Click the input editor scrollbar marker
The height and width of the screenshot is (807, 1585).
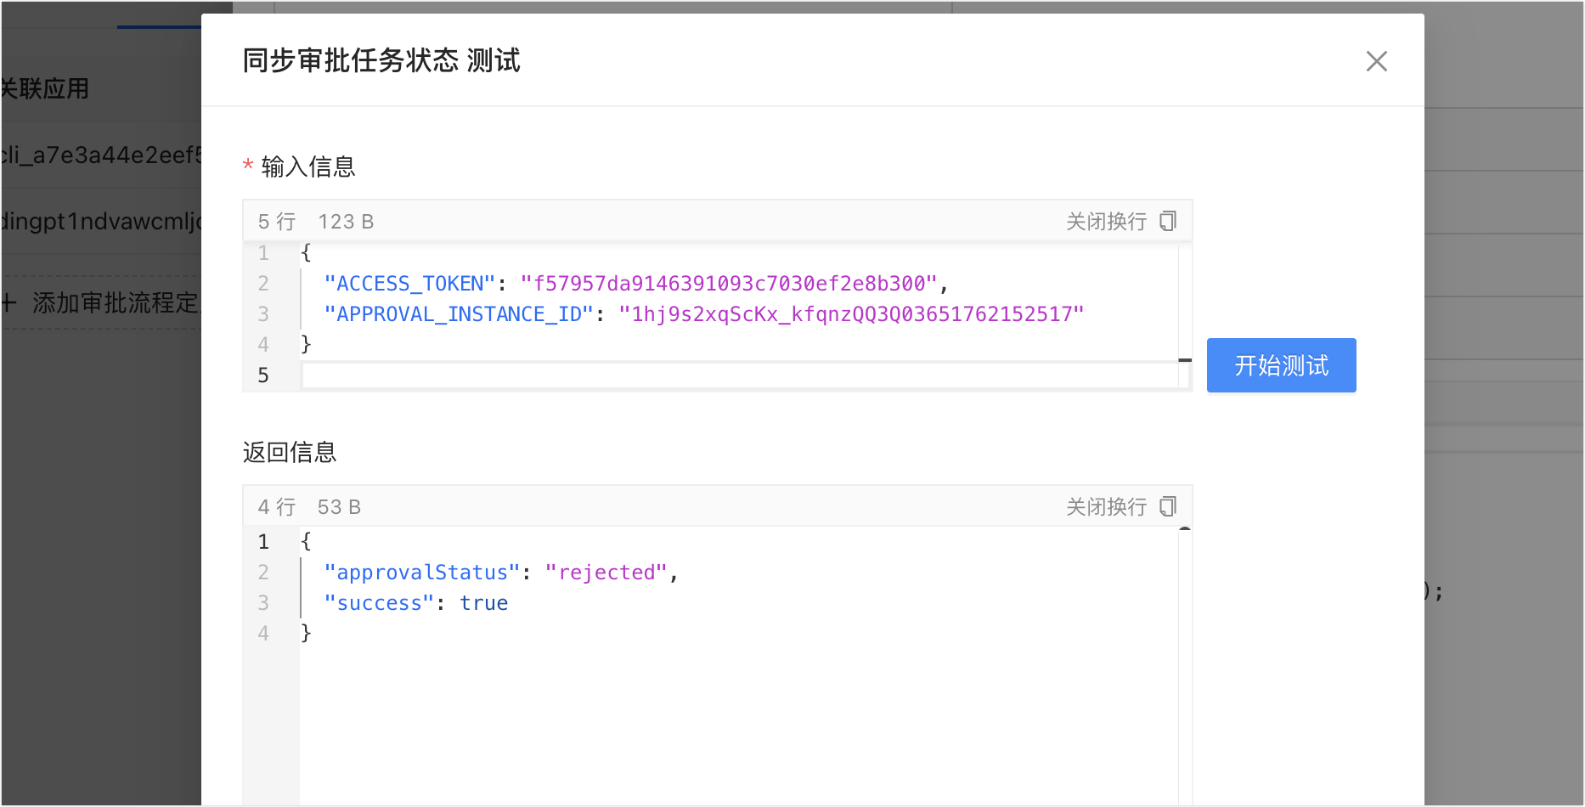1185,360
